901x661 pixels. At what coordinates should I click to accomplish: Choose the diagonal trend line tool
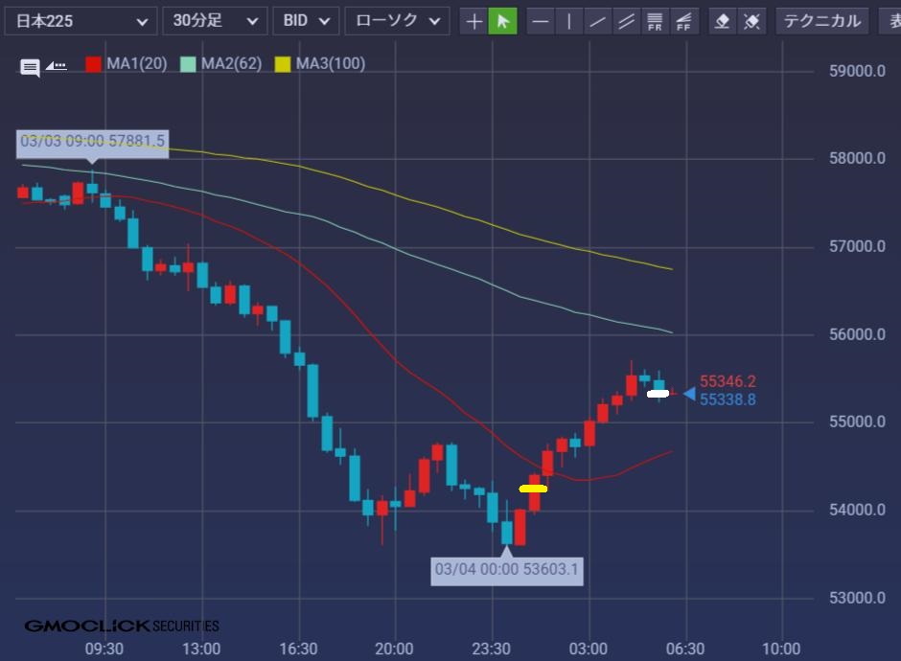(598, 21)
